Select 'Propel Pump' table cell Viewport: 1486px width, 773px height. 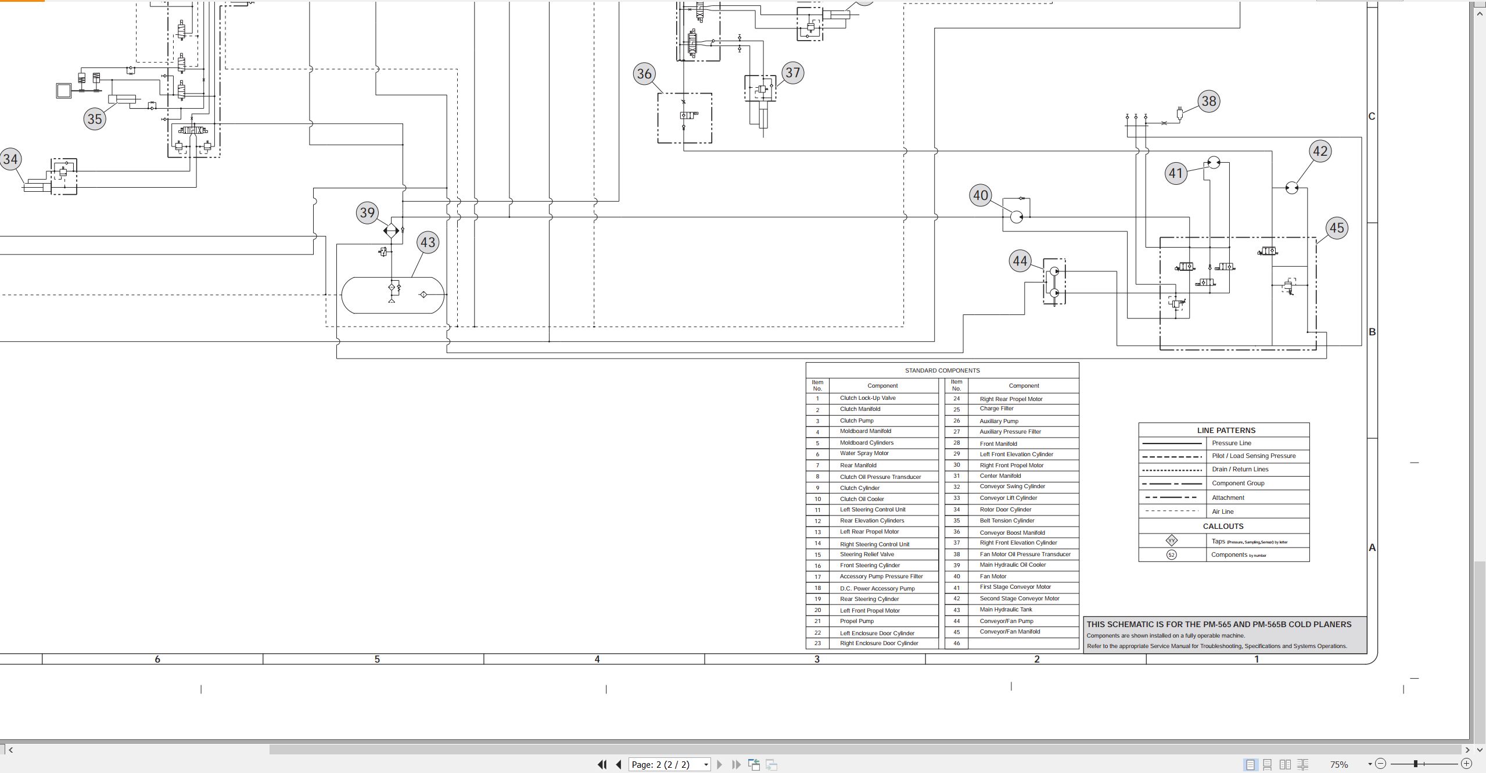[x=857, y=621]
